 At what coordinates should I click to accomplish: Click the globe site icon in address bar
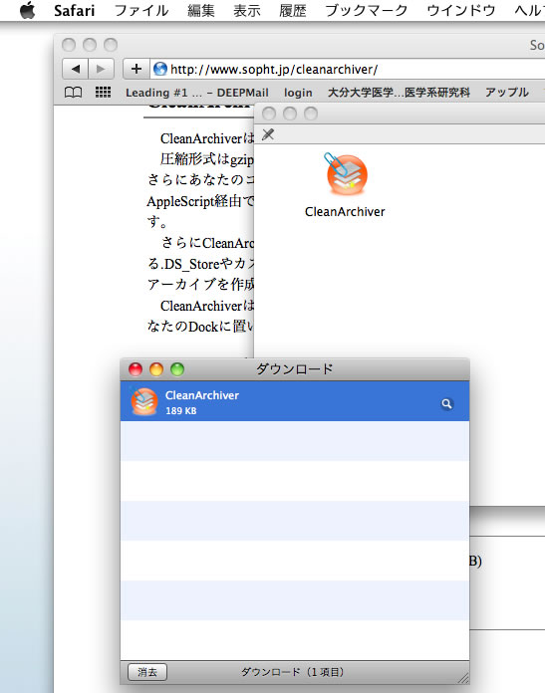[x=160, y=69]
